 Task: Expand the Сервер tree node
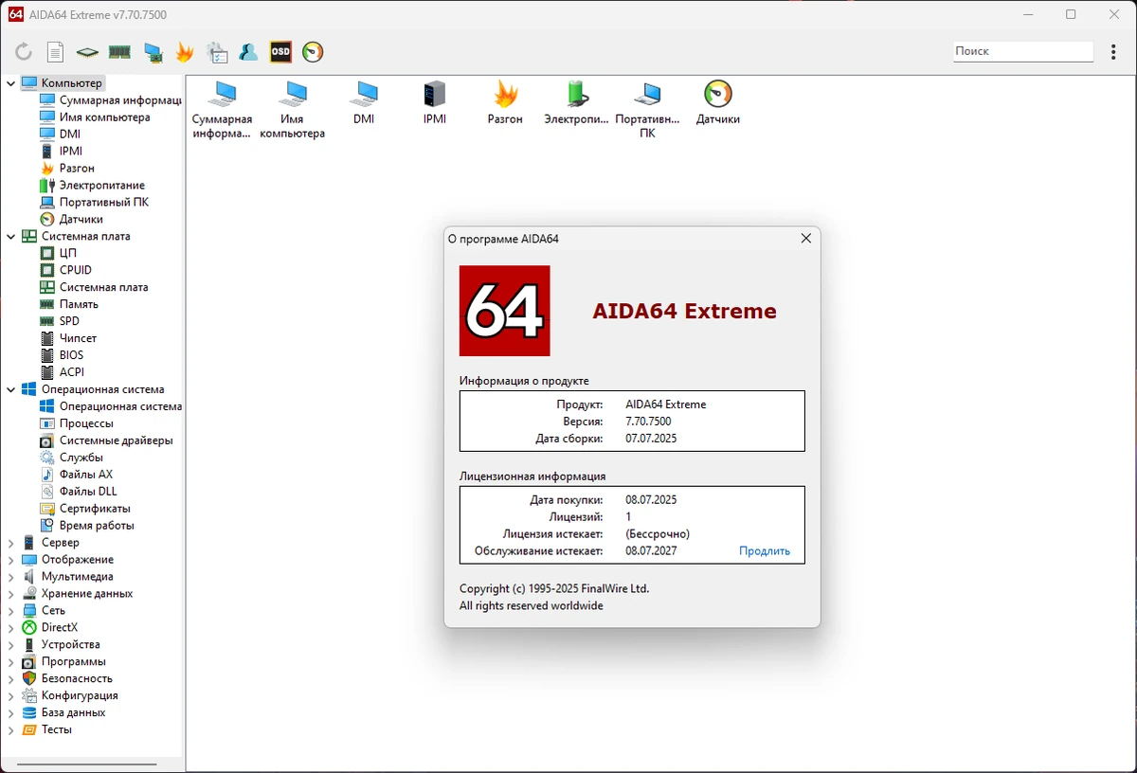(x=11, y=543)
